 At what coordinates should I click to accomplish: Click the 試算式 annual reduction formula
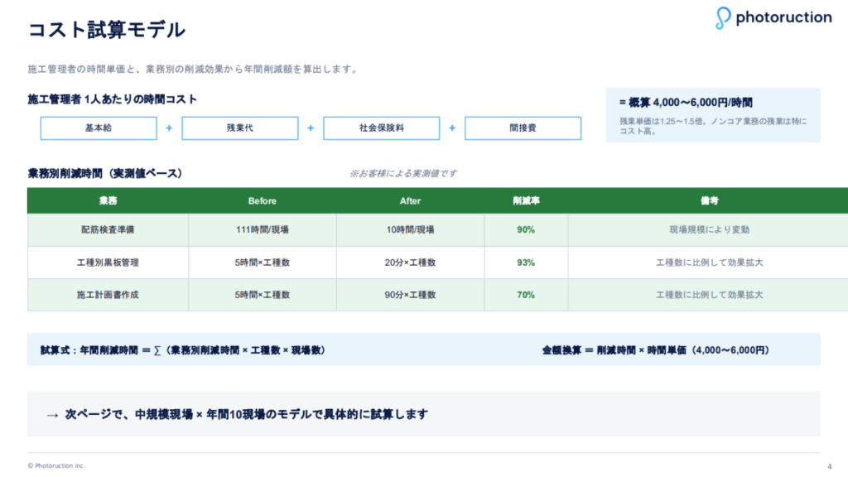[183, 350]
